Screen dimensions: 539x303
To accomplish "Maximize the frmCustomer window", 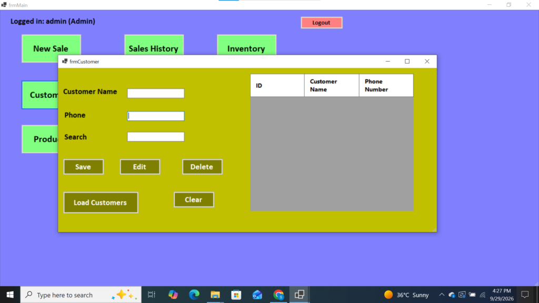I will click(x=407, y=61).
